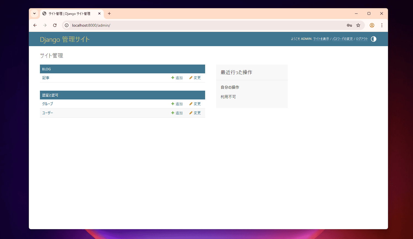This screenshot has width=413, height=239.
Task: Click the サイト管理 page heading
Action: 51,55
